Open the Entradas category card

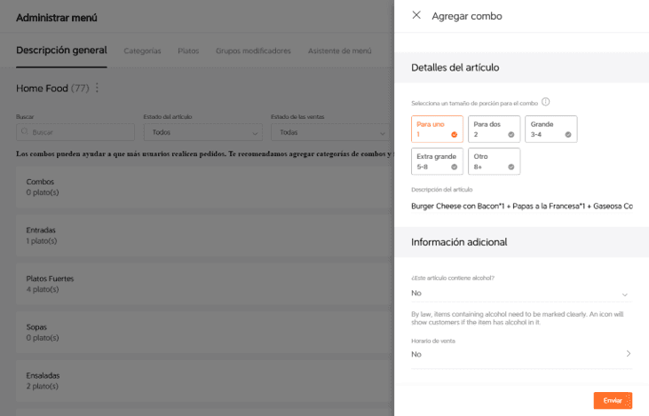[x=205, y=235]
